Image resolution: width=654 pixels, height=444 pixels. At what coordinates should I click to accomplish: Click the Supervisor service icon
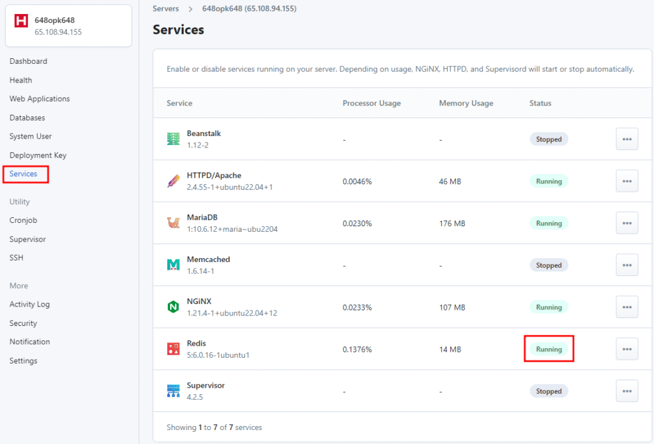(173, 390)
